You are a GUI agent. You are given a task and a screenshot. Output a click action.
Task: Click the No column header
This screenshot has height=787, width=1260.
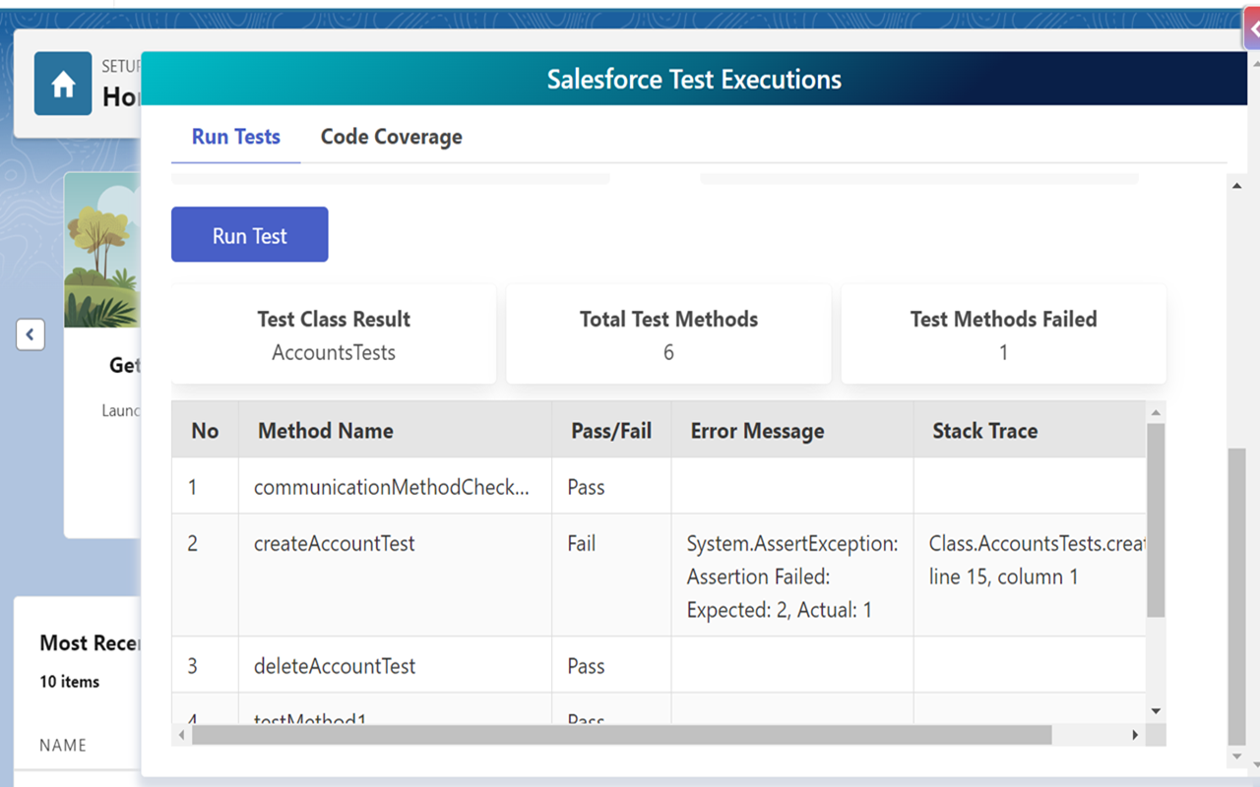[x=205, y=430]
